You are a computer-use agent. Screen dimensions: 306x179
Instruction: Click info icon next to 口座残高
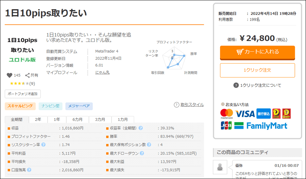click(x=29, y=170)
